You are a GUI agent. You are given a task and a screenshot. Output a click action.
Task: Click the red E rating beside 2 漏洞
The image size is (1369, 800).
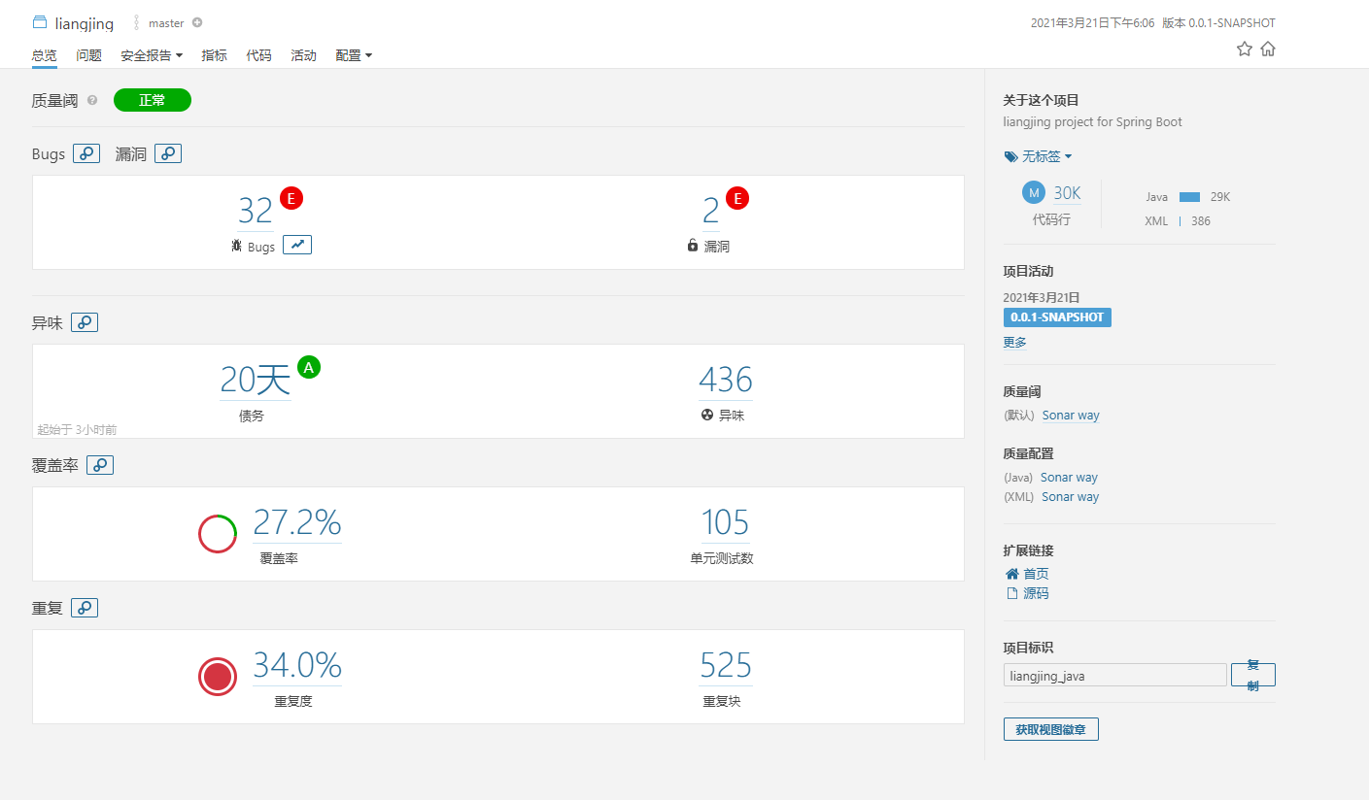[737, 199]
